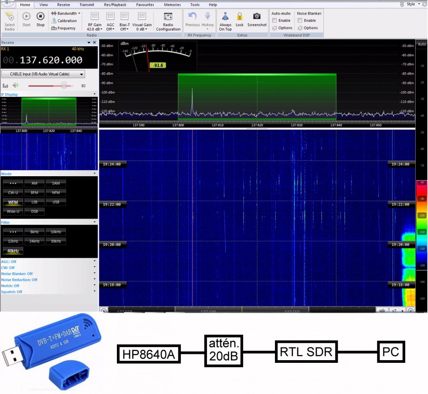
Task: Open the Frequency tool in ribbon
Action: point(63,28)
